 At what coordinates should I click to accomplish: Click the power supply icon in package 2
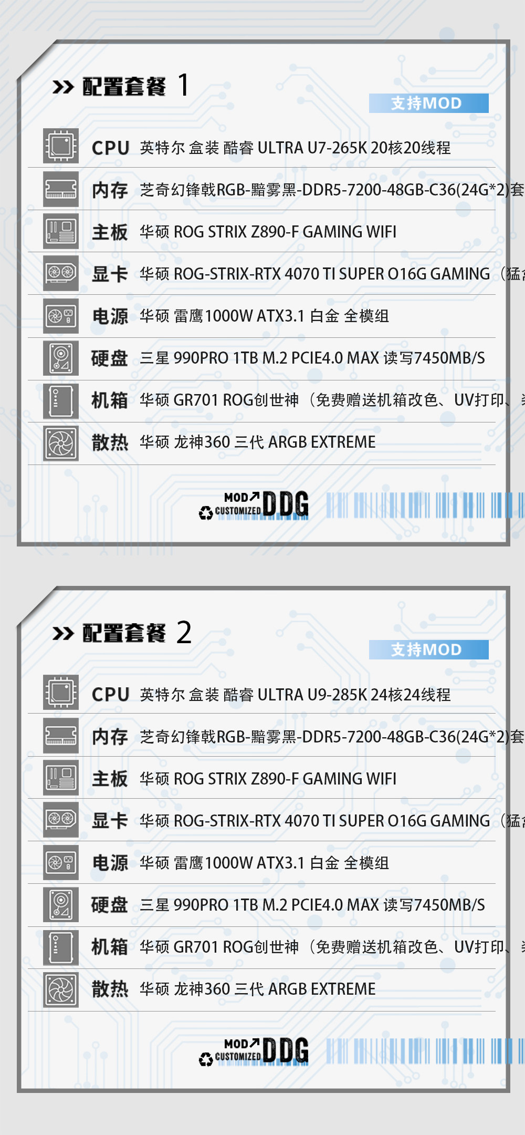[x=61, y=862]
